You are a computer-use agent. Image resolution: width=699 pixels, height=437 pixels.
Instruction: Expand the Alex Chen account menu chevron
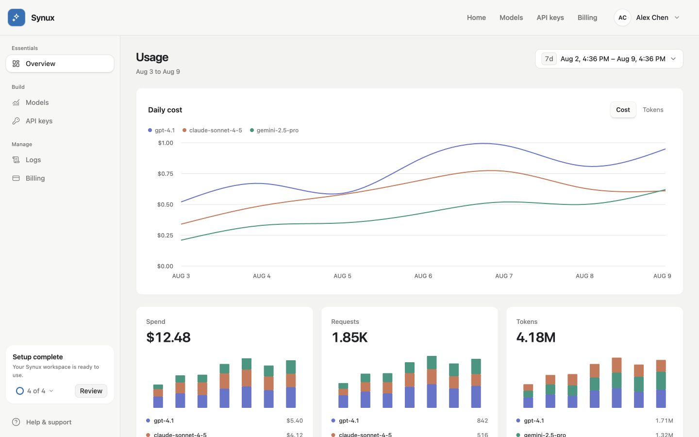pos(677,17)
